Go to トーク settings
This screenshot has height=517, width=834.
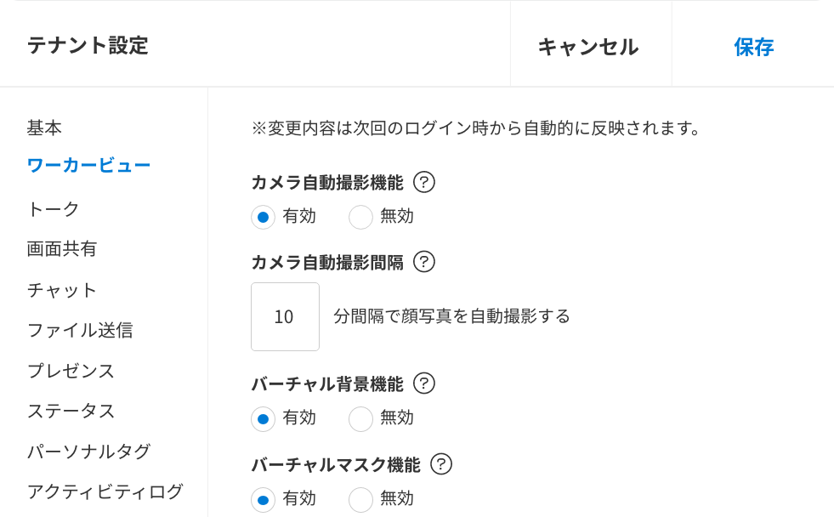tap(53, 209)
